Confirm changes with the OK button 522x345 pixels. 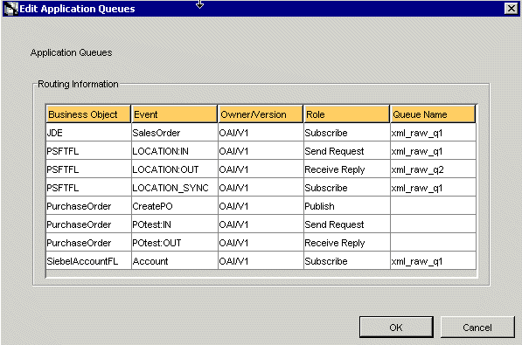pyautogui.click(x=396, y=328)
